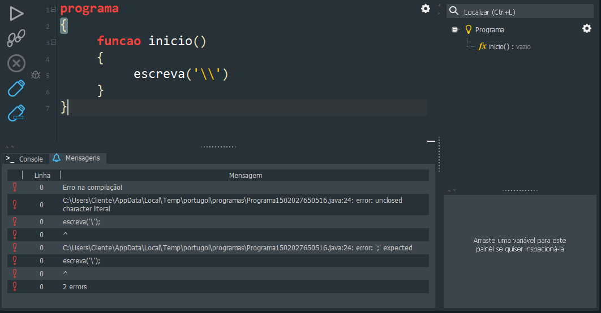
Task: Open the structure tree settings gear
Action: click(x=587, y=28)
